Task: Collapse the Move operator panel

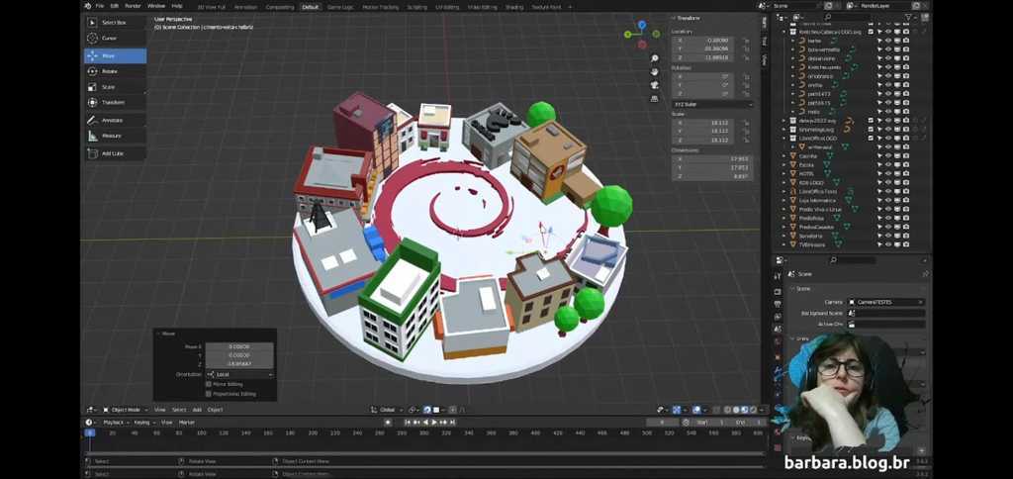Action: pyautogui.click(x=159, y=334)
